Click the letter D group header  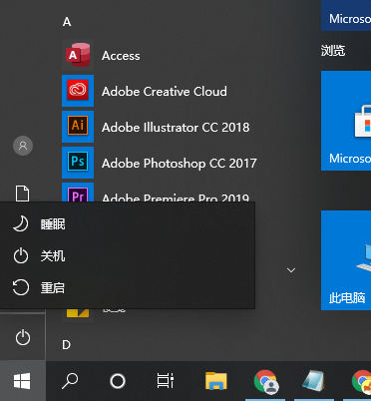click(x=67, y=345)
